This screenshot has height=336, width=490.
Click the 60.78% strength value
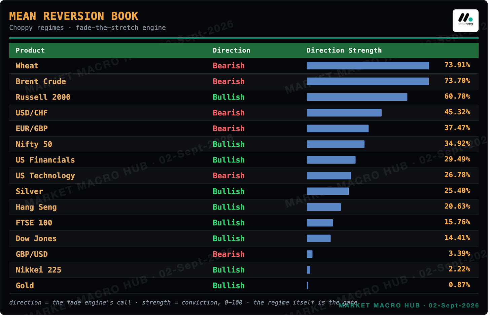(x=457, y=96)
